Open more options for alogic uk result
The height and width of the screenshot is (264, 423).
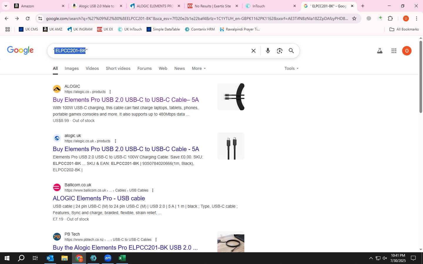[x=115, y=141]
